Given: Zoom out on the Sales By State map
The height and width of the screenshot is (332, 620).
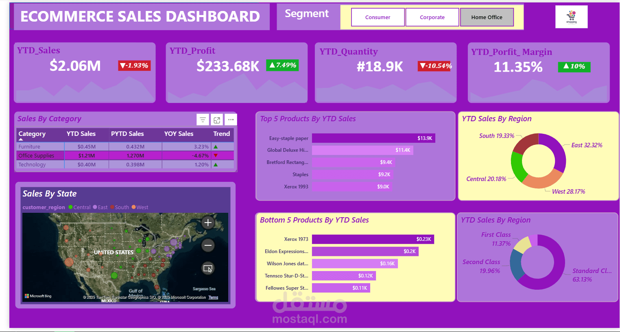Looking at the screenshot, I should point(207,245).
